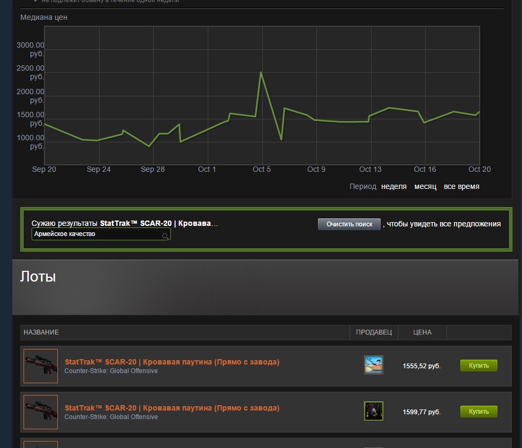Open seller avatar for 1555,52 руб. listing
Viewport: 522px width, 448px height.
[374, 365]
